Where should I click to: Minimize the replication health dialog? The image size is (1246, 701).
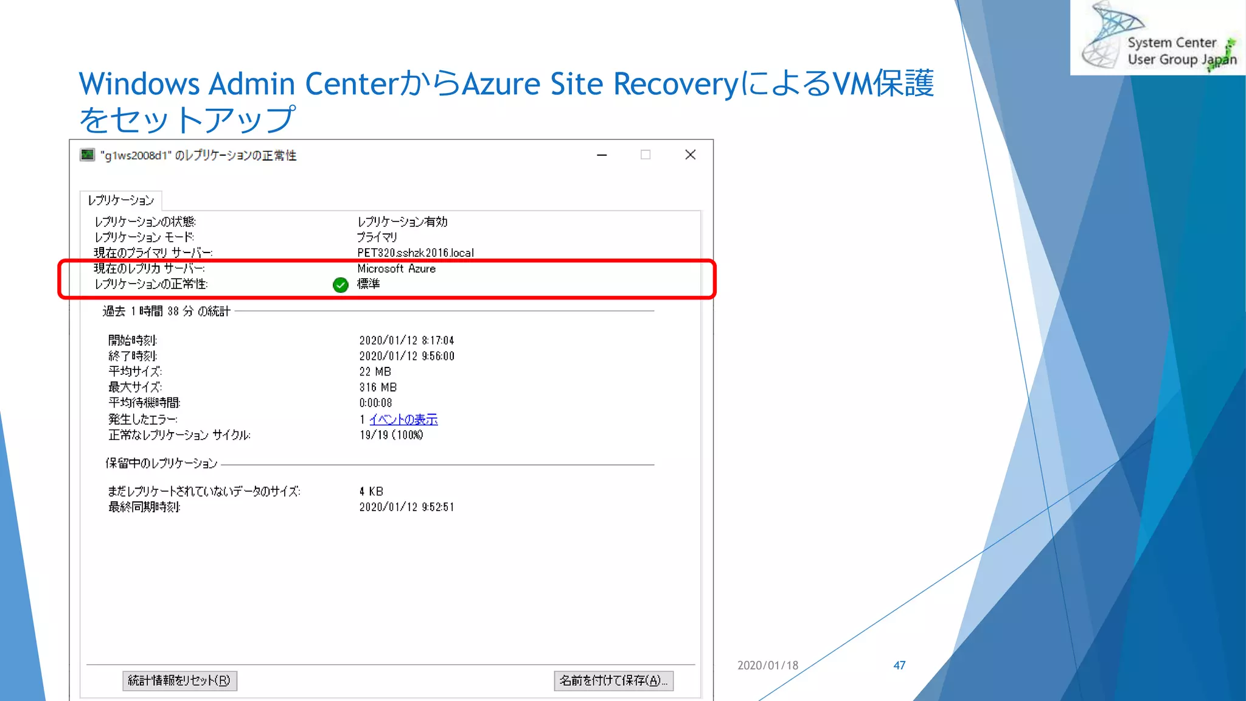pyautogui.click(x=602, y=155)
